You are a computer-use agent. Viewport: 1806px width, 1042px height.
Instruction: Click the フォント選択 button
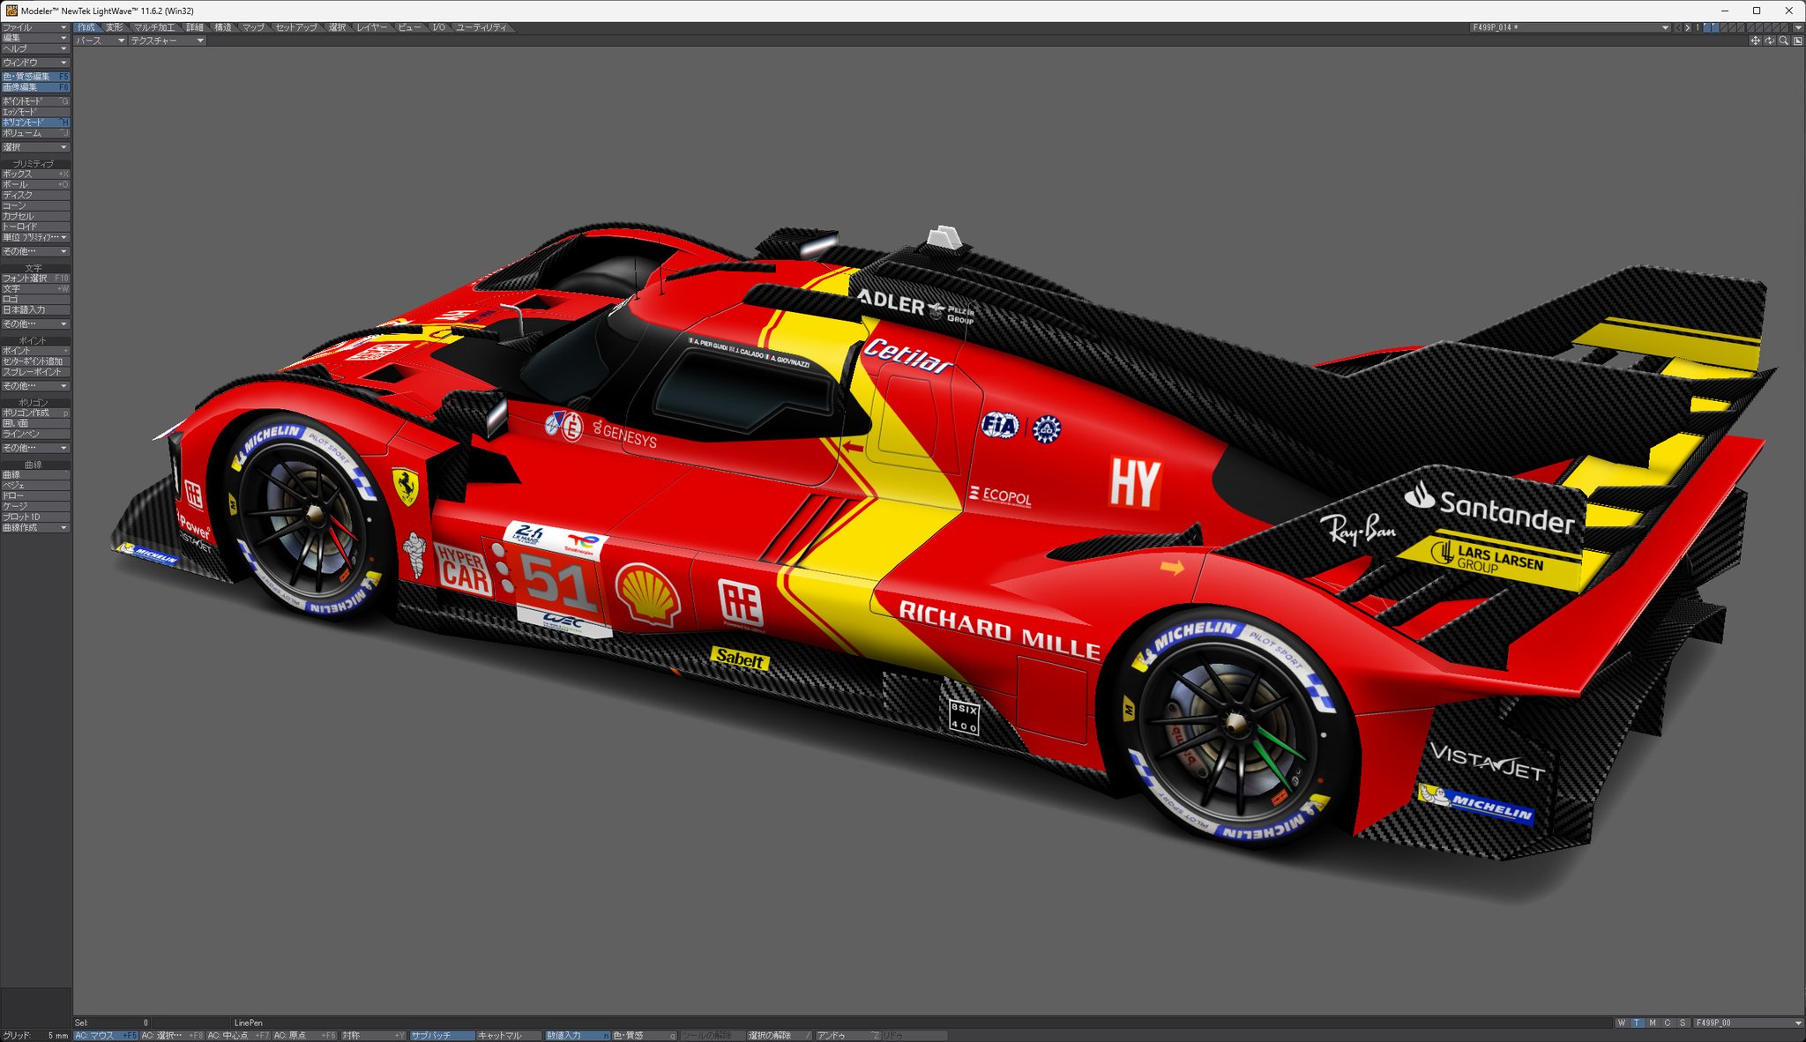pos(35,278)
